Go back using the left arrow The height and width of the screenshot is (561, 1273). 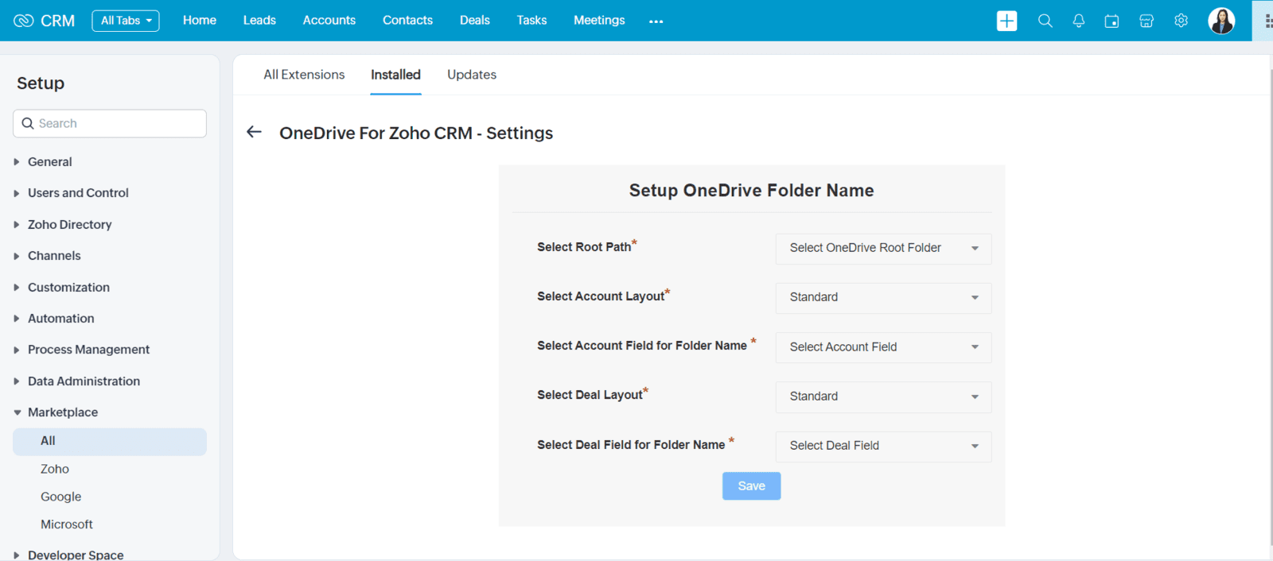pyautogui.click(x=254, y=132)
